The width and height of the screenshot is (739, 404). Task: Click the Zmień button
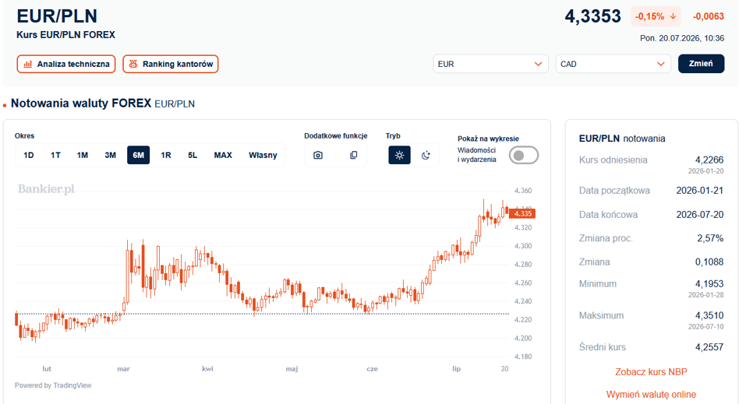701,64
